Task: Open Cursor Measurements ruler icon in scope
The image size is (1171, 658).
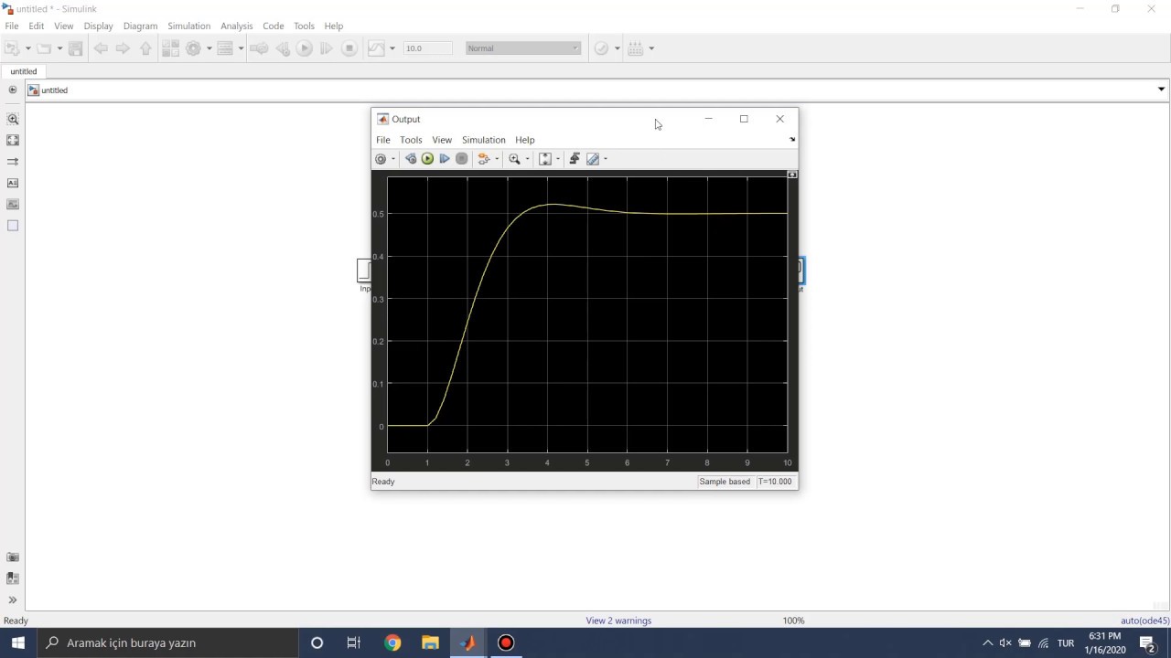Action: [x=593, y=159]
